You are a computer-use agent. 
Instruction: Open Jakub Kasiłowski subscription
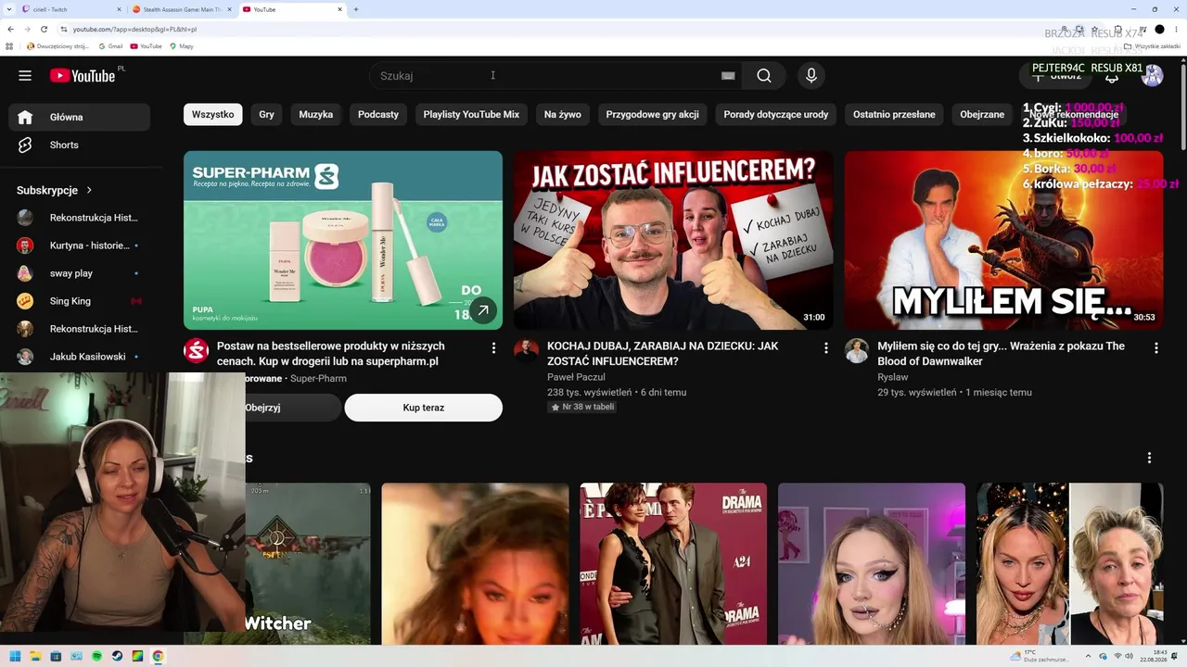coord(80,357)
